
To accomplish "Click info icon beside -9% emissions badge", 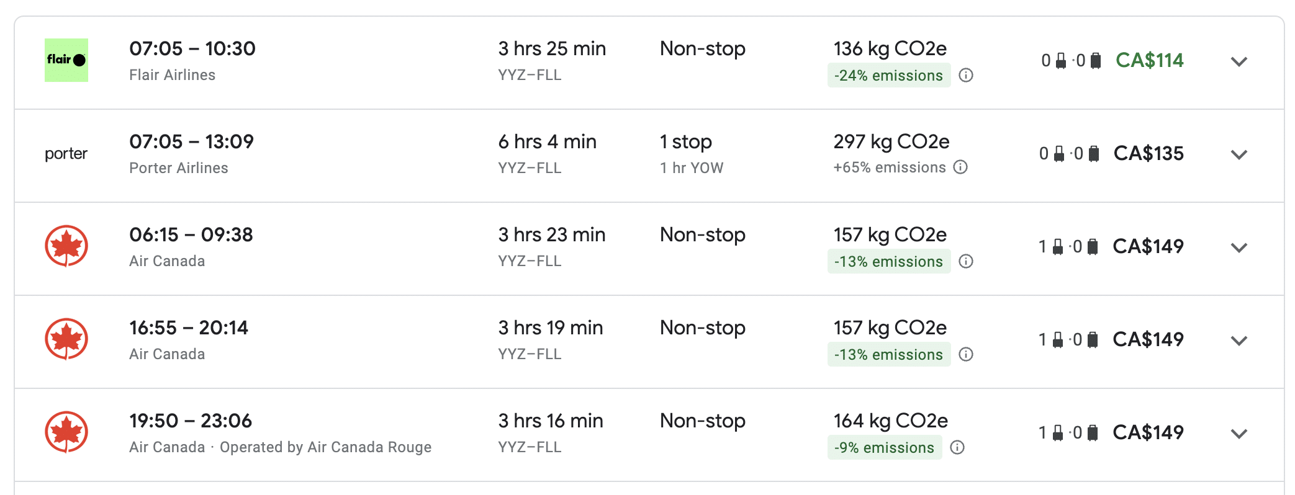I will (x=956, y=447).
